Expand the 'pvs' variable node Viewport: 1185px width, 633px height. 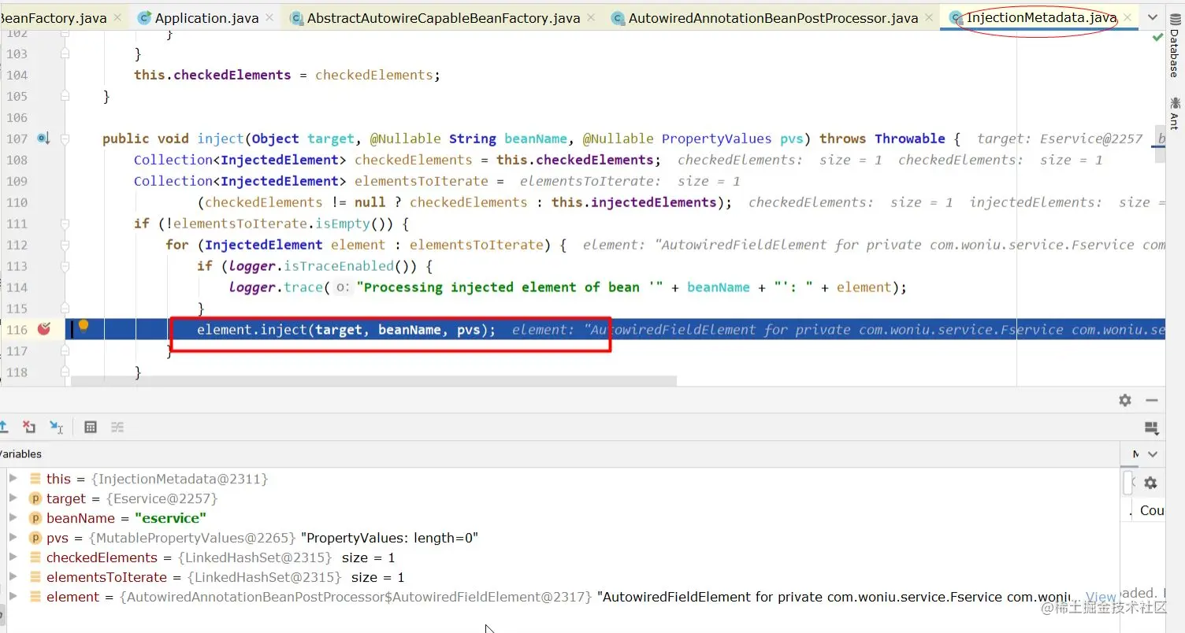click(x=13, y=538)
